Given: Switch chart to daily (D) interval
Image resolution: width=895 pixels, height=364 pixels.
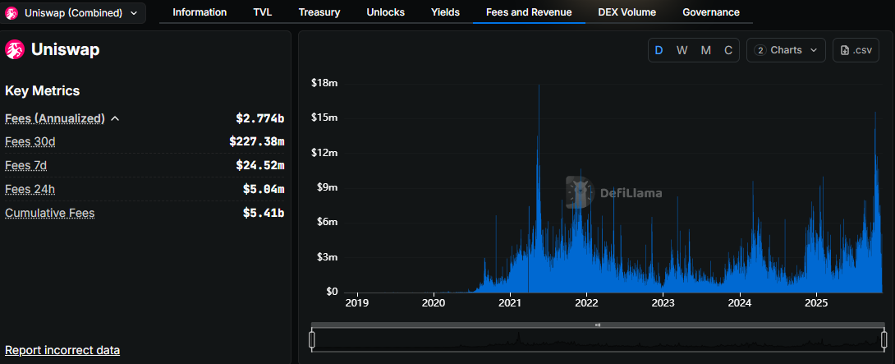Looking at the screenshot, I should [x=659, y=50].
